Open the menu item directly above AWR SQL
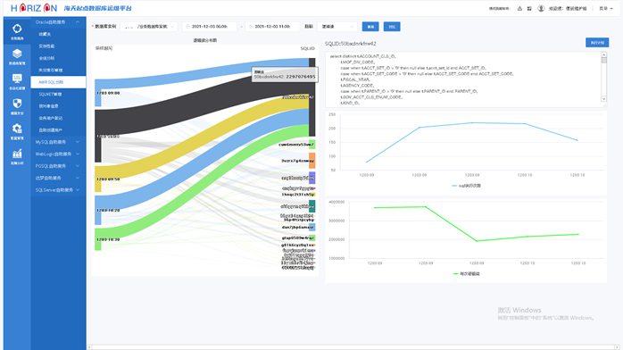The width and height of the screenshot is (623, 350). [58, 71]
